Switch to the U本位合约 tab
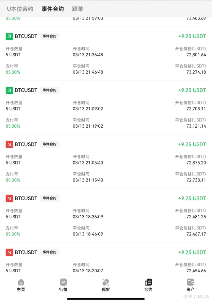212x302 pixels. pos(20,9)
